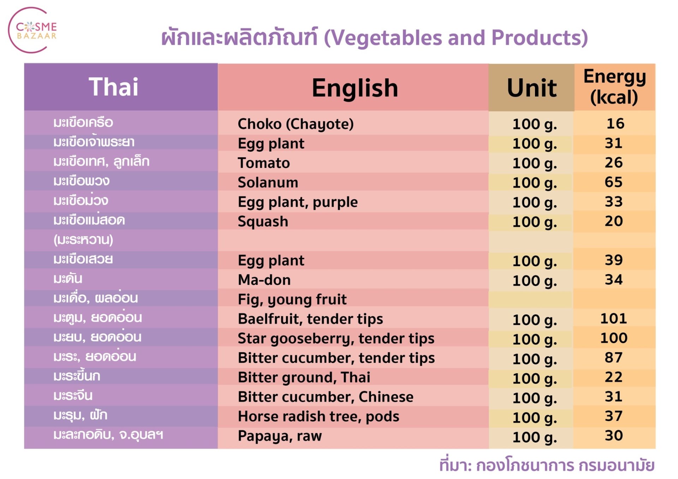Click the Unit column header

coord(531,87)
